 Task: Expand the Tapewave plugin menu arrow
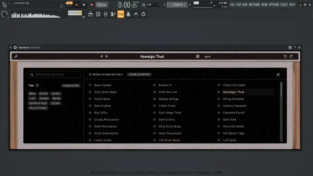pos(11,47)
